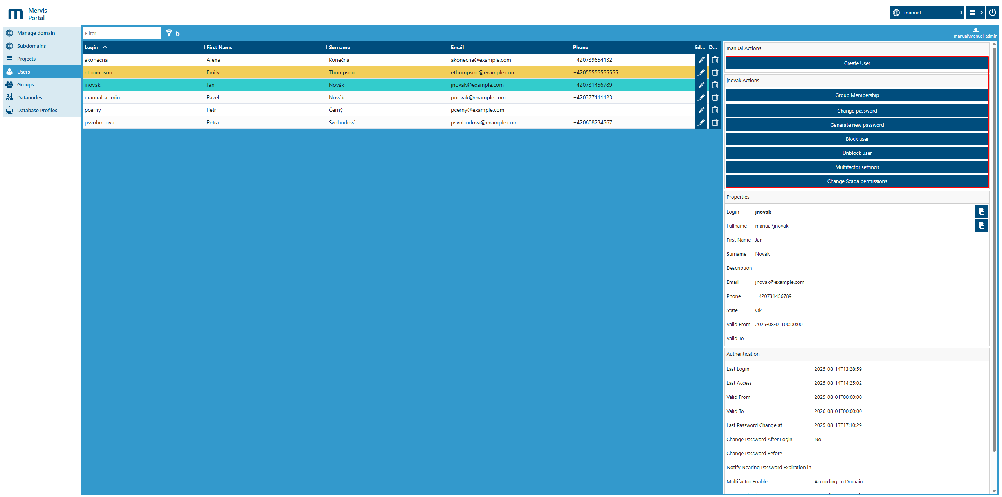The image size is (1002, 497).
Task: Click the jnovak Actions header
Action: pyautogui.click(x=857, y=80)
